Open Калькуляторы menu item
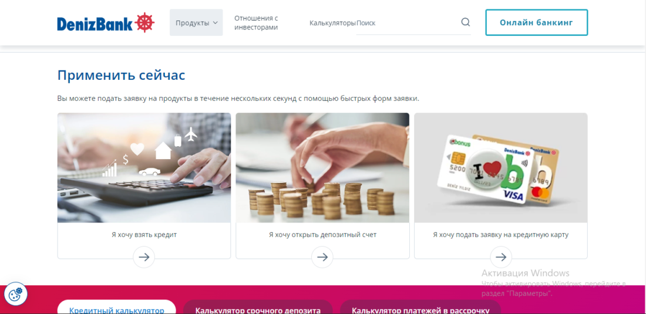 [x=332, y=23]
